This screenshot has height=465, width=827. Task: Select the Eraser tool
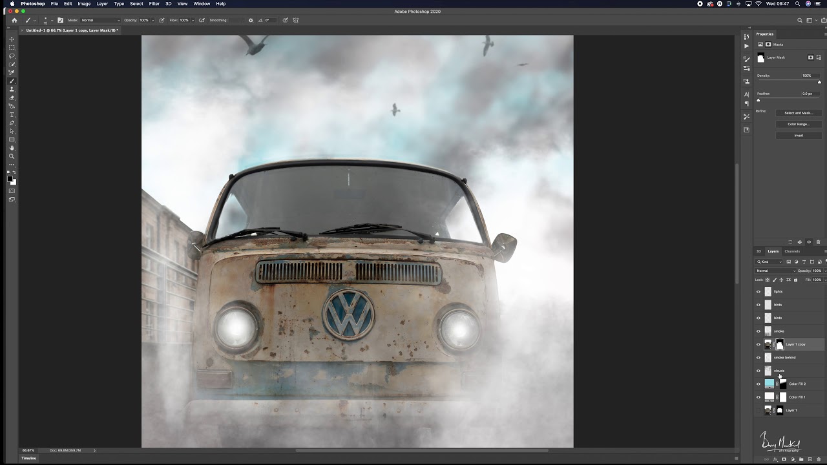12,98
